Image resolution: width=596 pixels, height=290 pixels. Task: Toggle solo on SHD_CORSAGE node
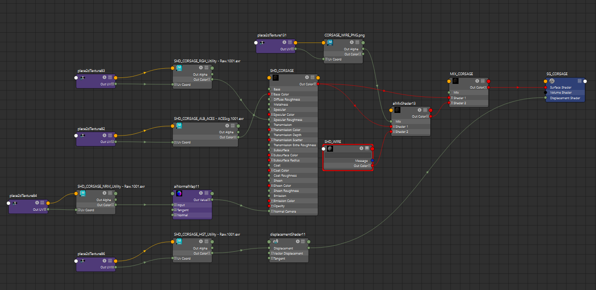pos(307,78)
